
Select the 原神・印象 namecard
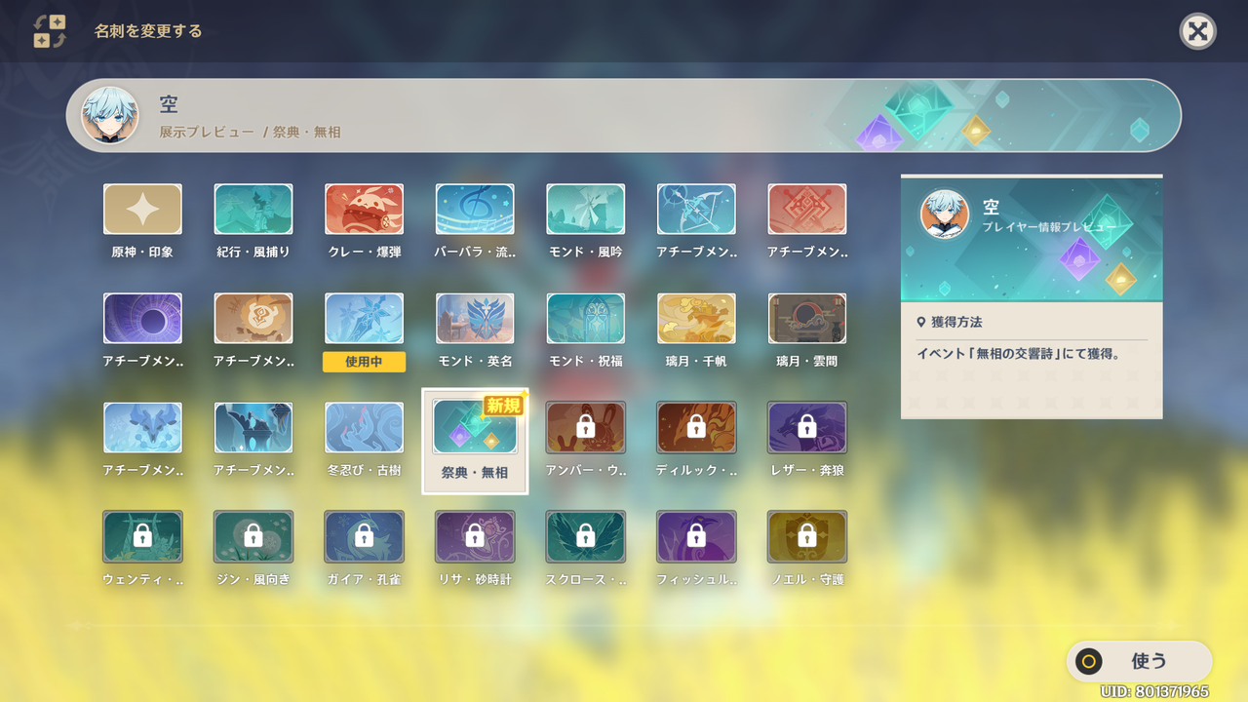142,210
